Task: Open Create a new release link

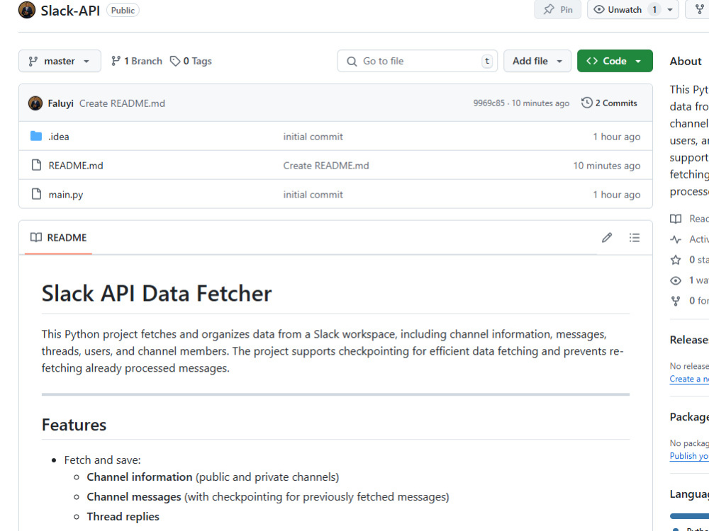Action: coord(689,379)
